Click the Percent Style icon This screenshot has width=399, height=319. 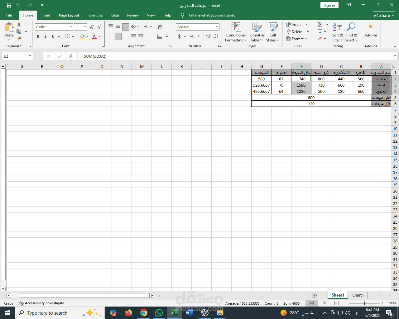[191, 36]
